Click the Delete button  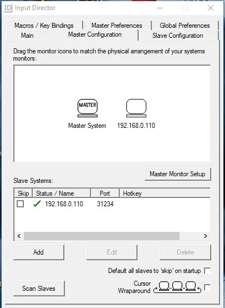click(186, 252)
